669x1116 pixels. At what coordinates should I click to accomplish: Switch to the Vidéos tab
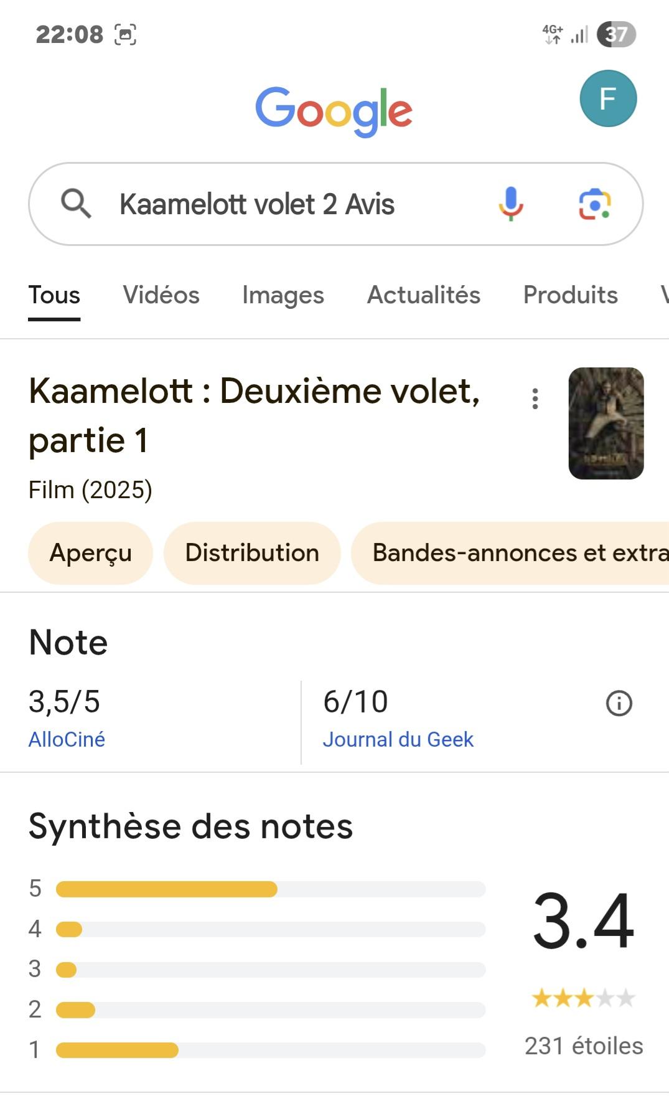click(161, 295)
